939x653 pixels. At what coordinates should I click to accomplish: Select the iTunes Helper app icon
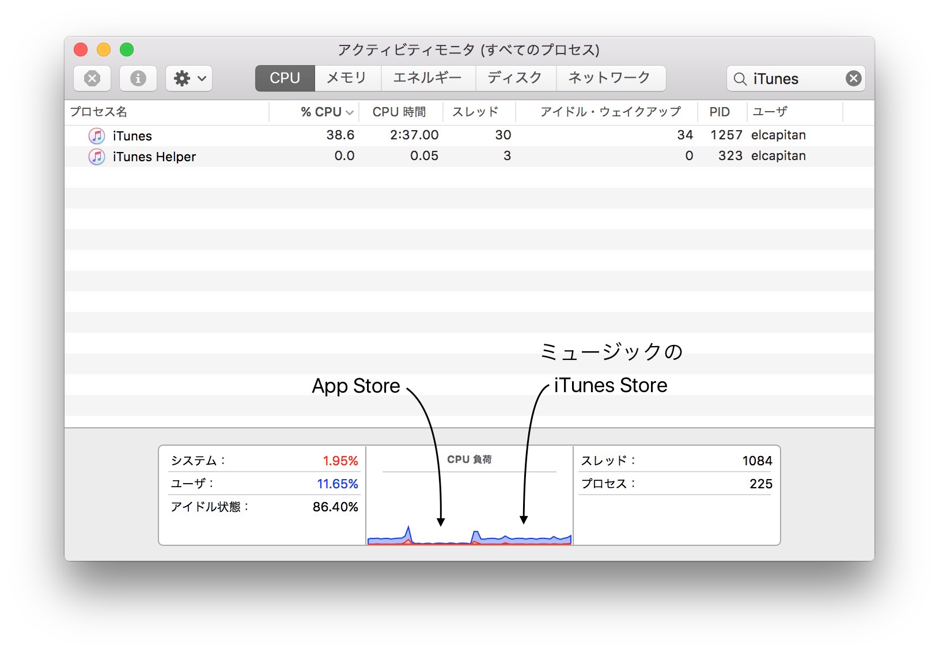click(97, 157)
